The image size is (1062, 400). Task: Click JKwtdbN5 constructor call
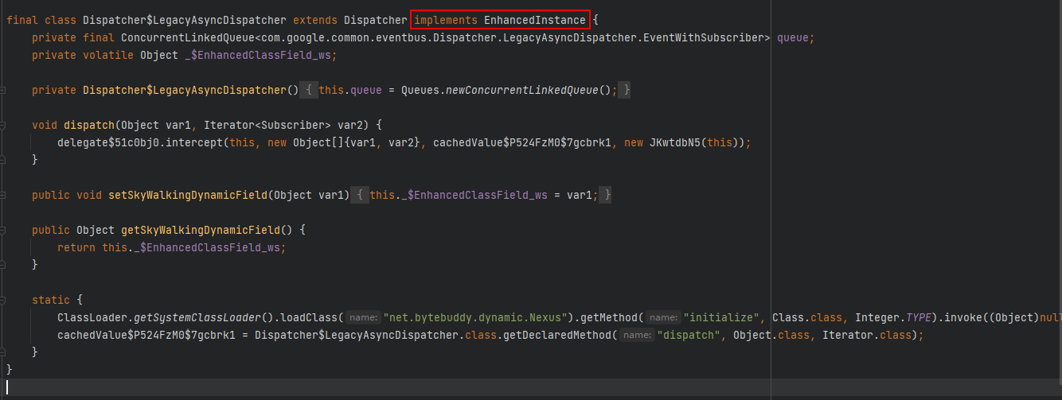675,142
